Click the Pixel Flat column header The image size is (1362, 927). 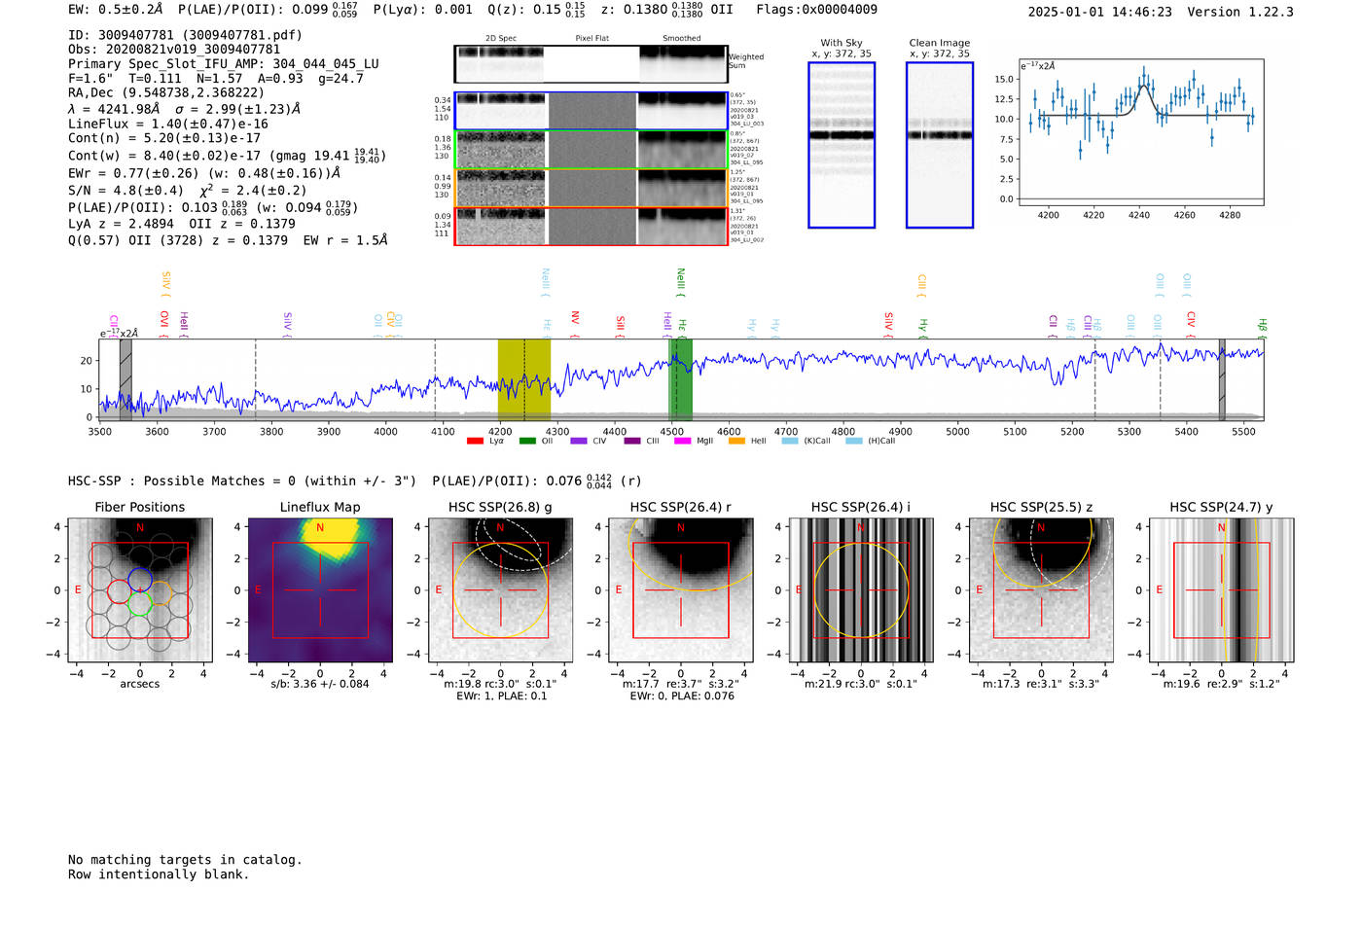(x=591, y=39)
